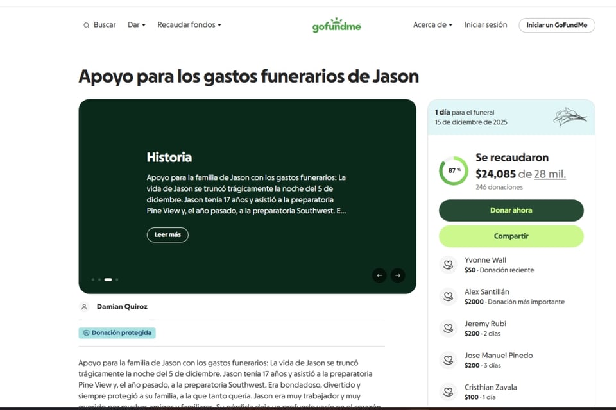Click the search magnifier icon
Viewport: 616px width, 410px height.
click(86, 25)
